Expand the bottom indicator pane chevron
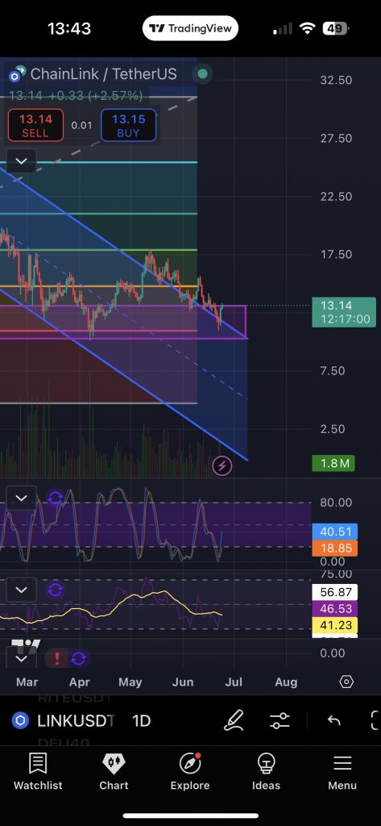Image resolution: width=381 pixels, height=826 pixels. [21, 658]
